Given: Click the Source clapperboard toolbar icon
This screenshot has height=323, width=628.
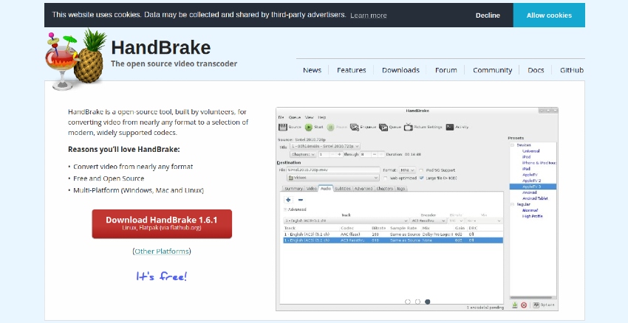Looking at the screenshot, I should pyautogui.click(x=283, y=127).
